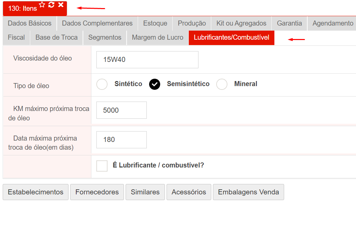Image resolution: width=356 pixels, height=225 pixels.
Task: Check the É Lubrificante / combustível box
Action: click(102, 166)
